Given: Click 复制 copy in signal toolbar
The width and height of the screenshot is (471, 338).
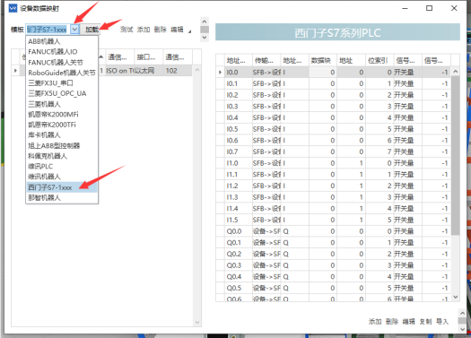Looking at the screenshot, I should click(x=425, y=322).
